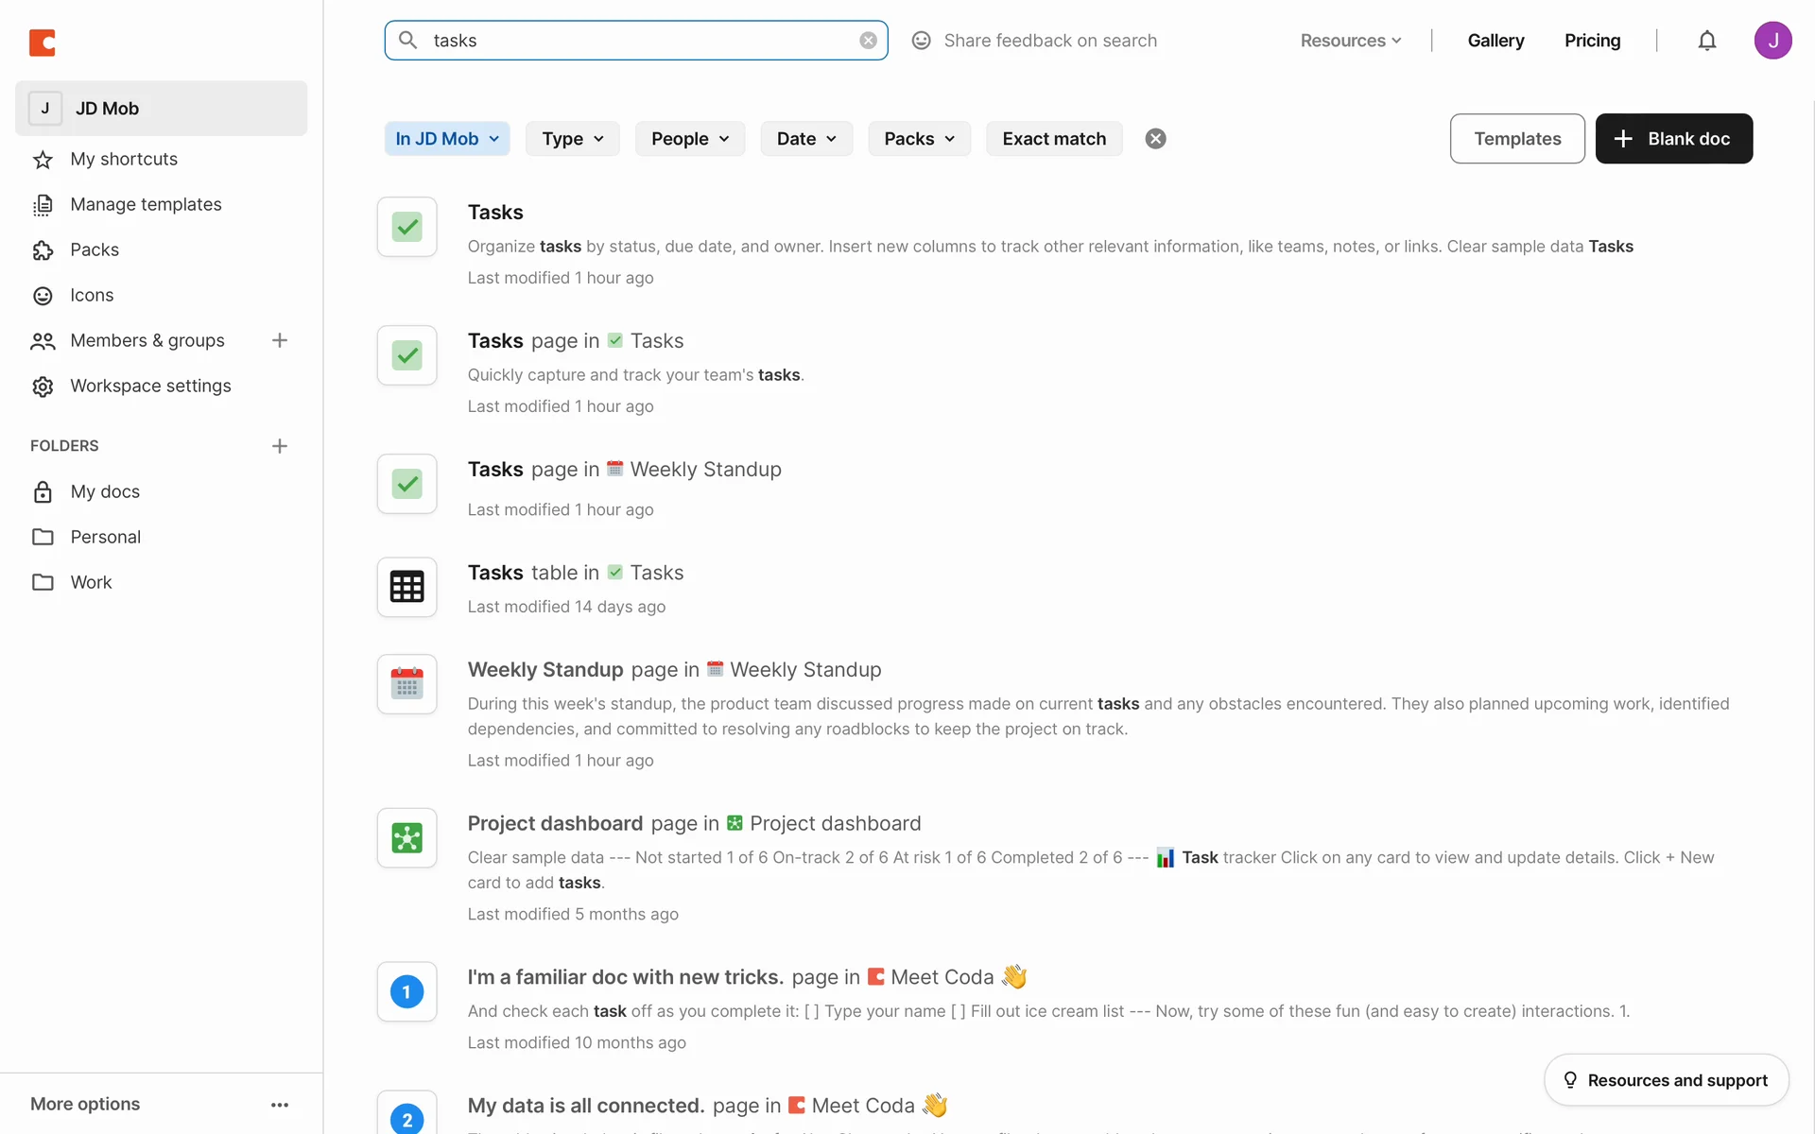Add a new folder with plus icon
Image resolution: width=1815 pixels, height=1134 pixels.
(279, 446)
